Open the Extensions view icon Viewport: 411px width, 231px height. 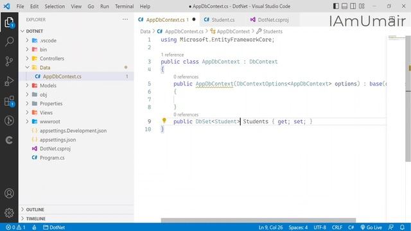[x=9, y=101]
